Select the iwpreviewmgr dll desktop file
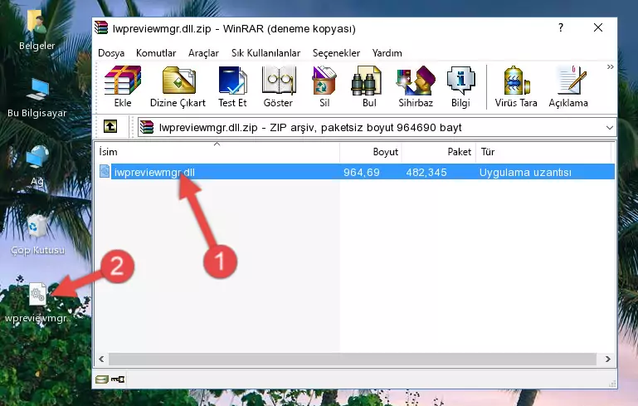Viewport: 638px width, 406px height. [x=38, y=303]
